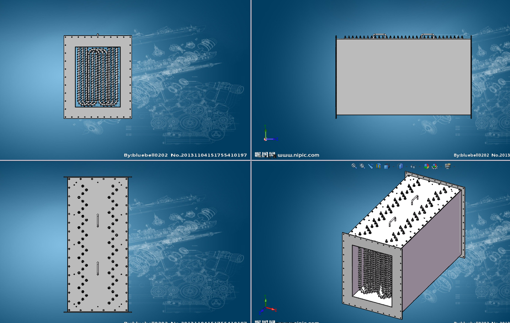The height and width of the screenshot is (323, 510).
Task: Click the View Settings monitor icon
Action: (448, 166)
